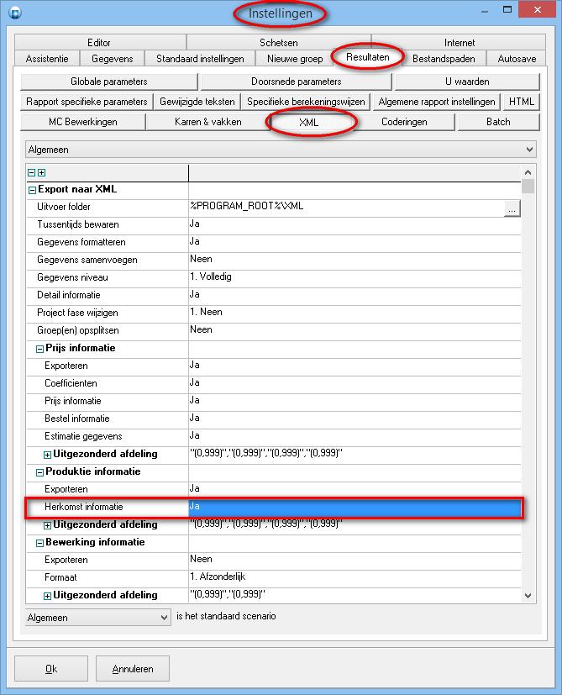Image resolution: width=562 pixels, height=695 pixels.
Task: Select the Nieuwe groep tab
Action: [x=295, y=59]
